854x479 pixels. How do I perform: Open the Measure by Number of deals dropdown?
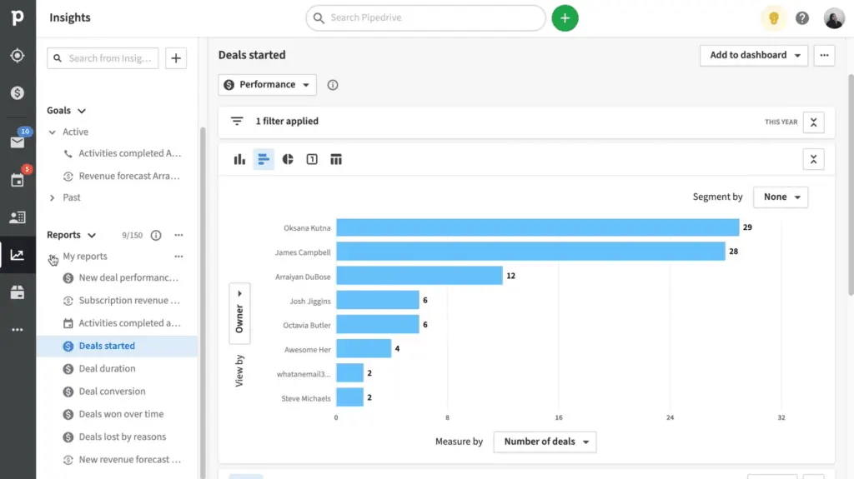point(545,442)
